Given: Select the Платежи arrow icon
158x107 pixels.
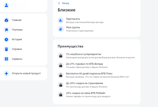Looking at the screenshot, I should (7, 30).
